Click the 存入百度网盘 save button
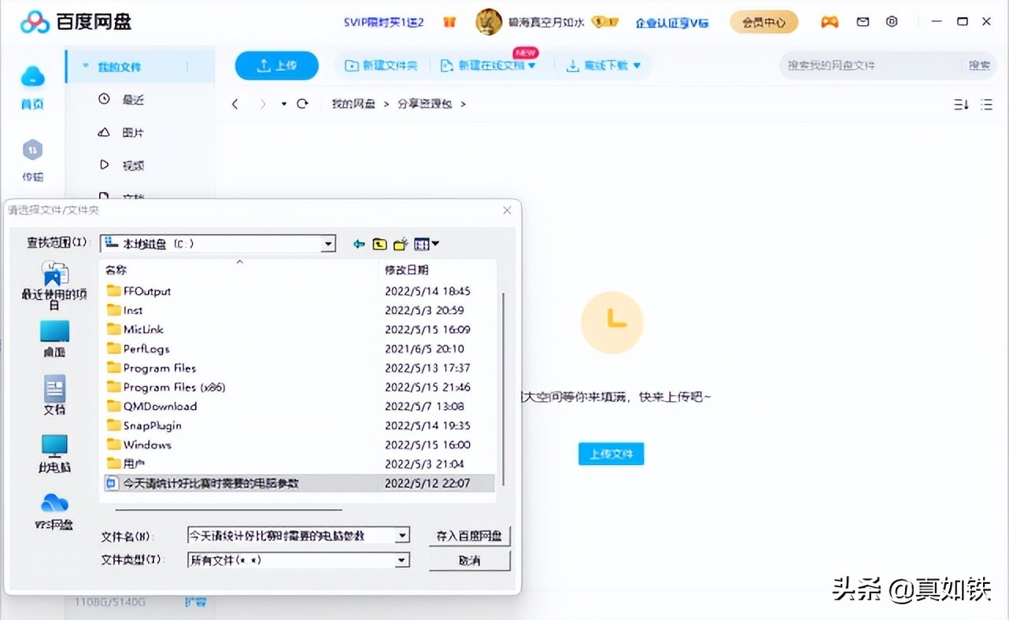Screen dimensions: 1009x620 (x=469, y=534)
